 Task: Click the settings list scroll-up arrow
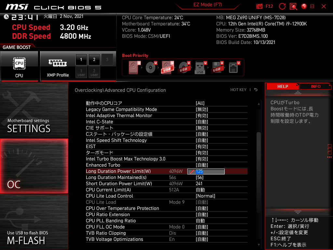[259, 104]
